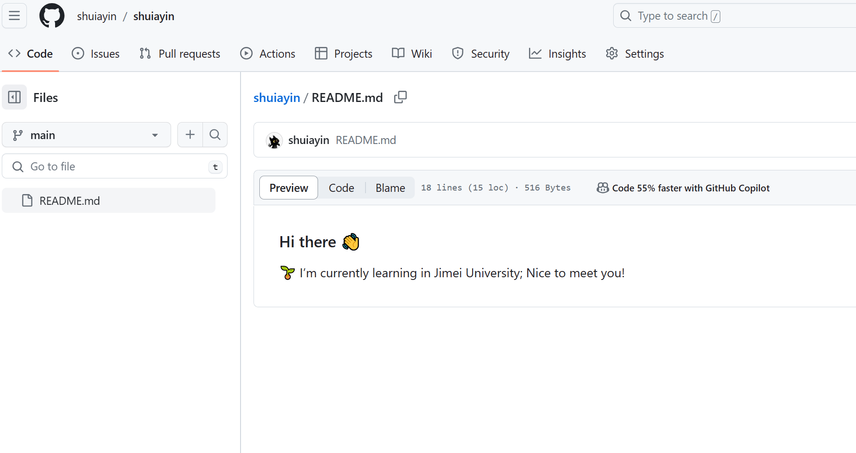The image size is (856, 453).
Task: Click the GitHub Copilot icon
Action: pyautogui.click(x=602, y=188)
